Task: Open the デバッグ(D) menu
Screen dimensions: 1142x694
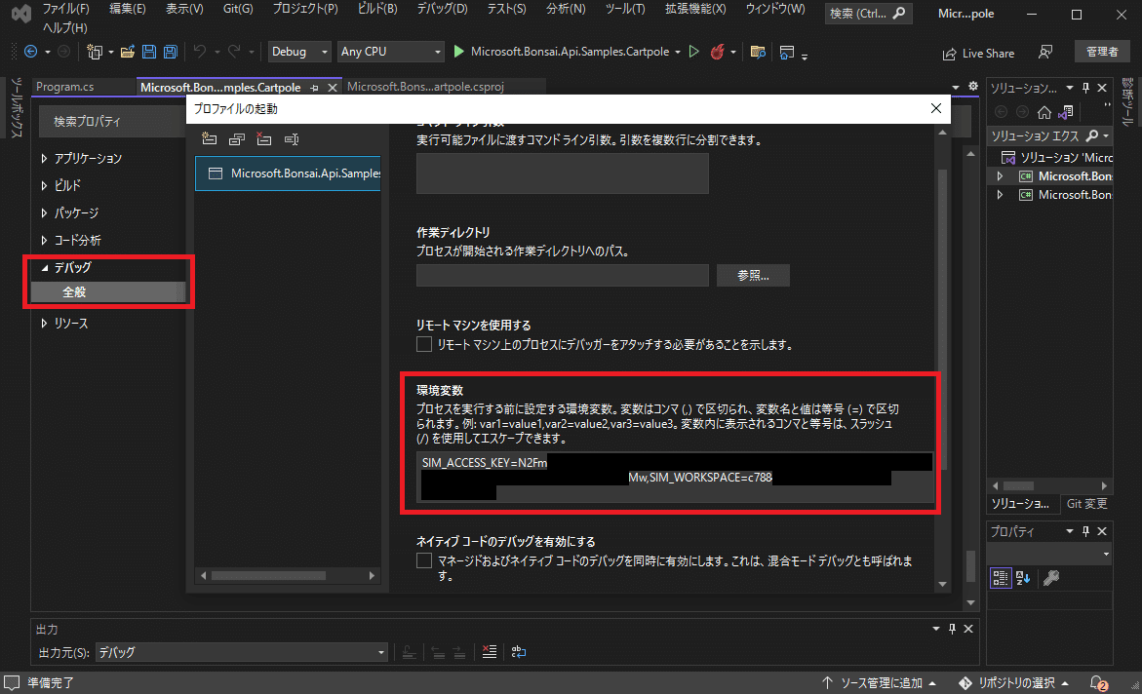Action: pyautogui.click(x=442, y=9)
